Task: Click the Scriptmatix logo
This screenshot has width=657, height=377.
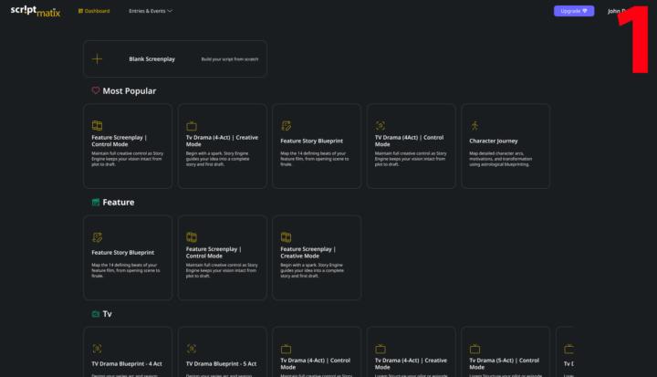Action: 35,11
